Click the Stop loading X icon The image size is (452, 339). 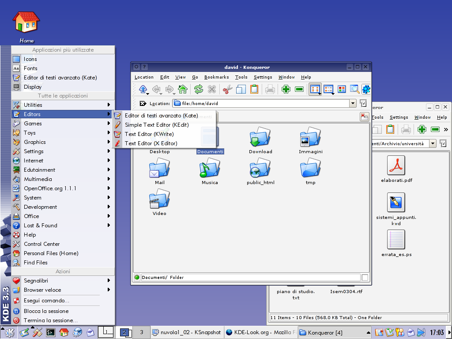coord(212,89)
